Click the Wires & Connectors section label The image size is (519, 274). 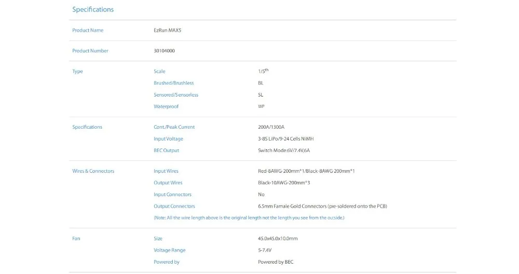coord(93,171)
